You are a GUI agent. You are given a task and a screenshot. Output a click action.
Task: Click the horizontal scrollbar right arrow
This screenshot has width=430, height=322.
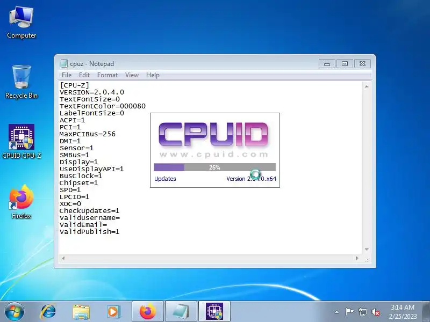357,258
